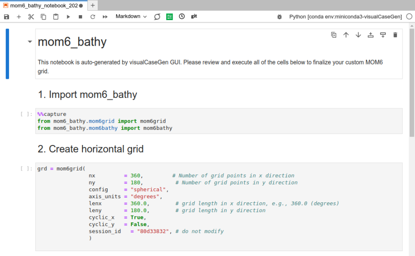
Task: Restart the kernel using refresh icon
Action: tap(93, 17)
